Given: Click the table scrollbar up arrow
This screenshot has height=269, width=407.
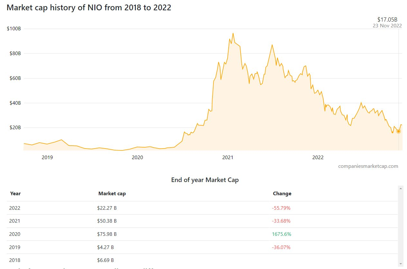Looking at the screenshot, I should (401, 188).
